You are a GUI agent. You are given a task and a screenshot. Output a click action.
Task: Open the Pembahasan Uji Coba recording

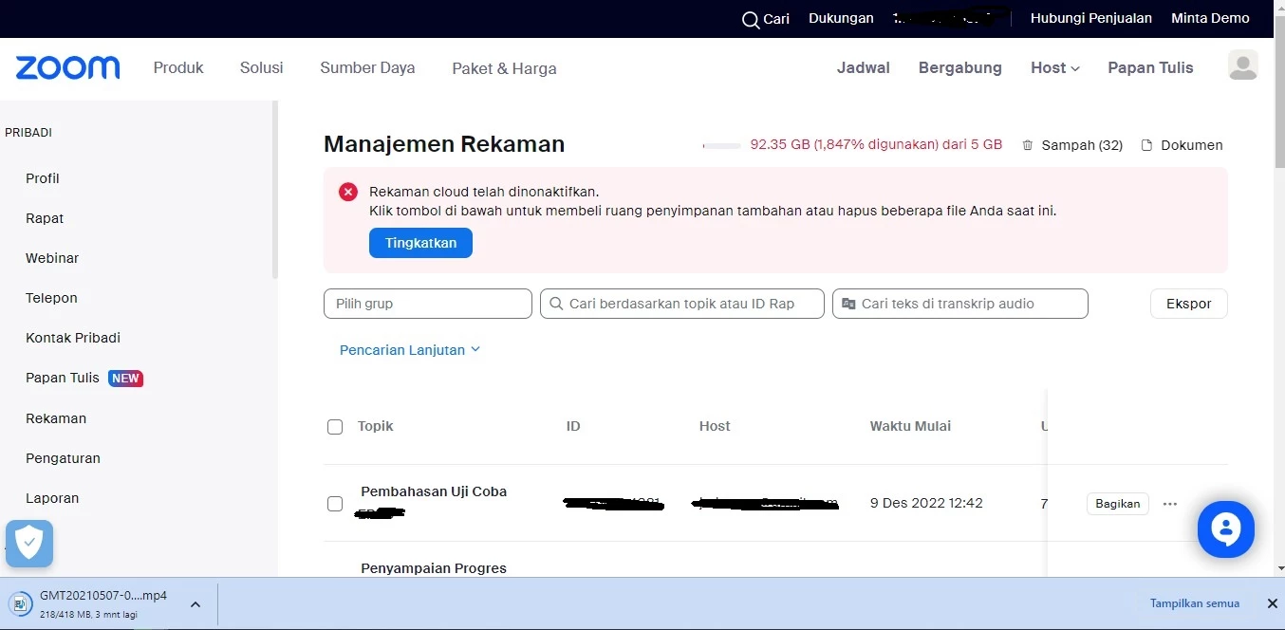click(x=434, y=491)
